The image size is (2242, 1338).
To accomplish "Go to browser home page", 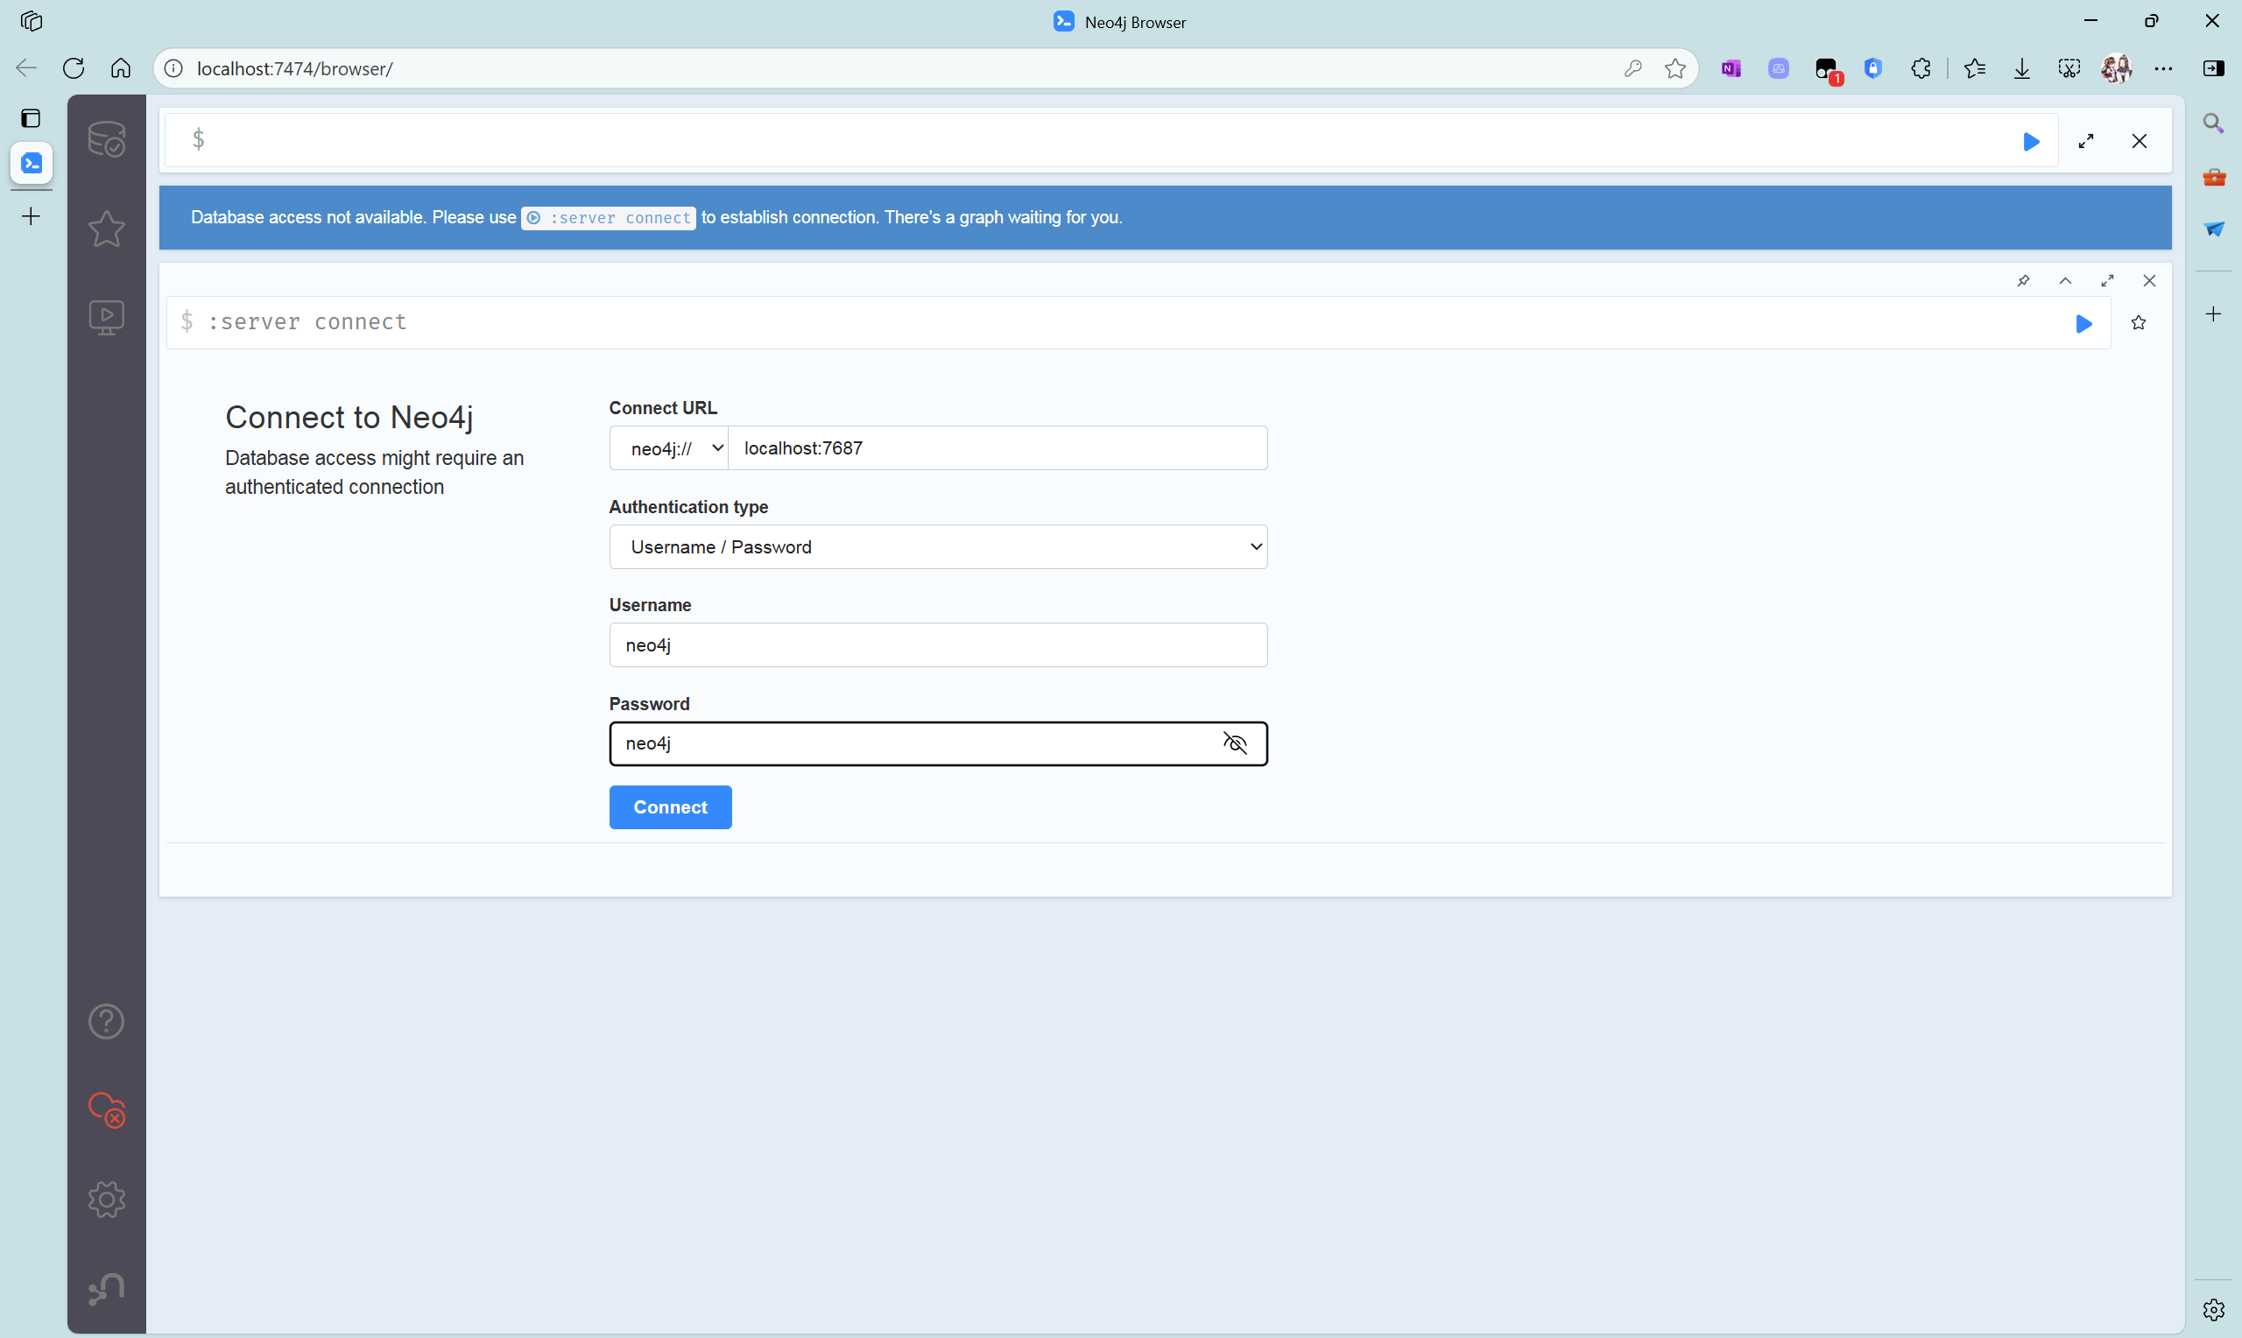I will point(121,68).
